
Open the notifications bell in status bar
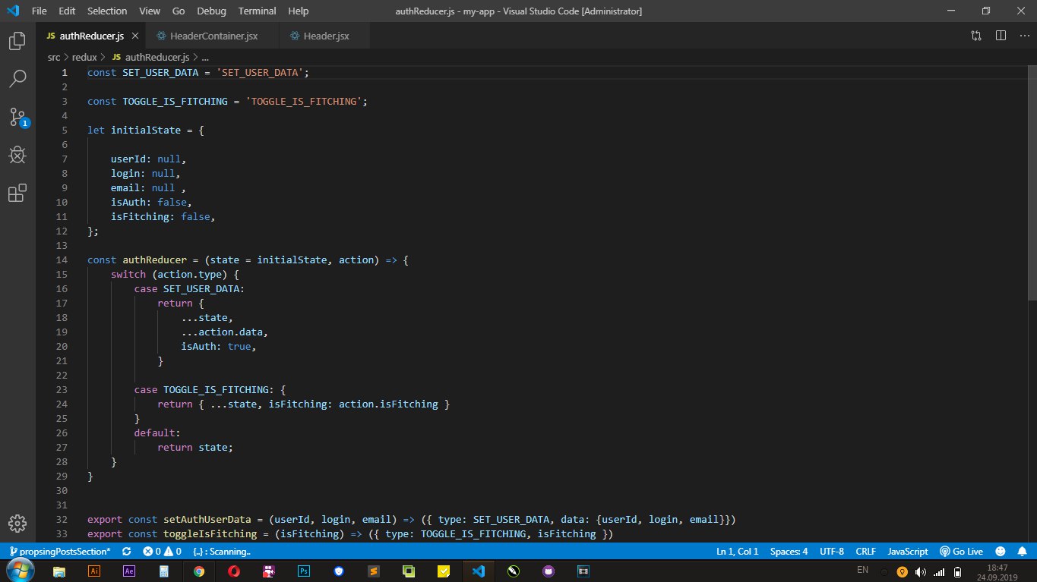pyautogui.click(x=1023, y=552)
